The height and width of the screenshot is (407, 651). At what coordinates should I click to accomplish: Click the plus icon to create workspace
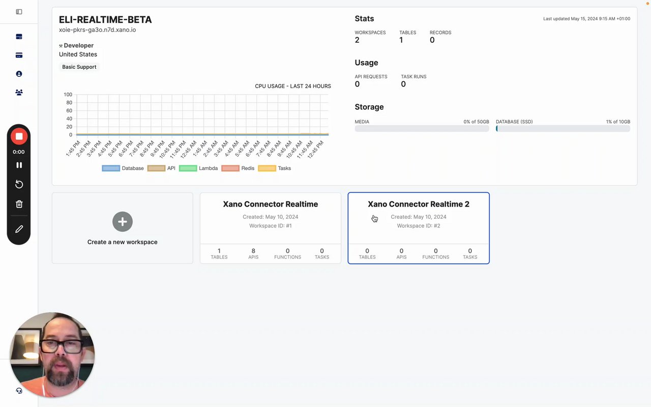tap(122, 222)
